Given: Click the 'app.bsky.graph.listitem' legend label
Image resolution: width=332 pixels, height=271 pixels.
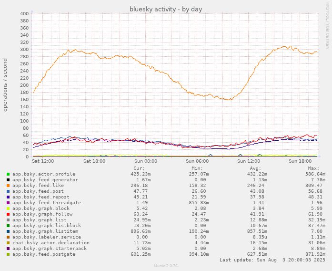Looking at the screenshot, I should tap(45, 231).
